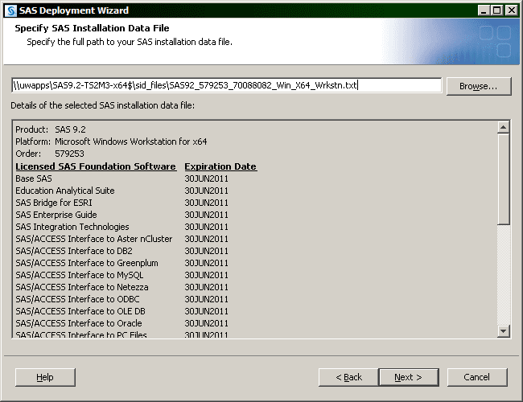
Task: Select the 'SAS Enterprise Guide' row
Action: coord(122,215)
